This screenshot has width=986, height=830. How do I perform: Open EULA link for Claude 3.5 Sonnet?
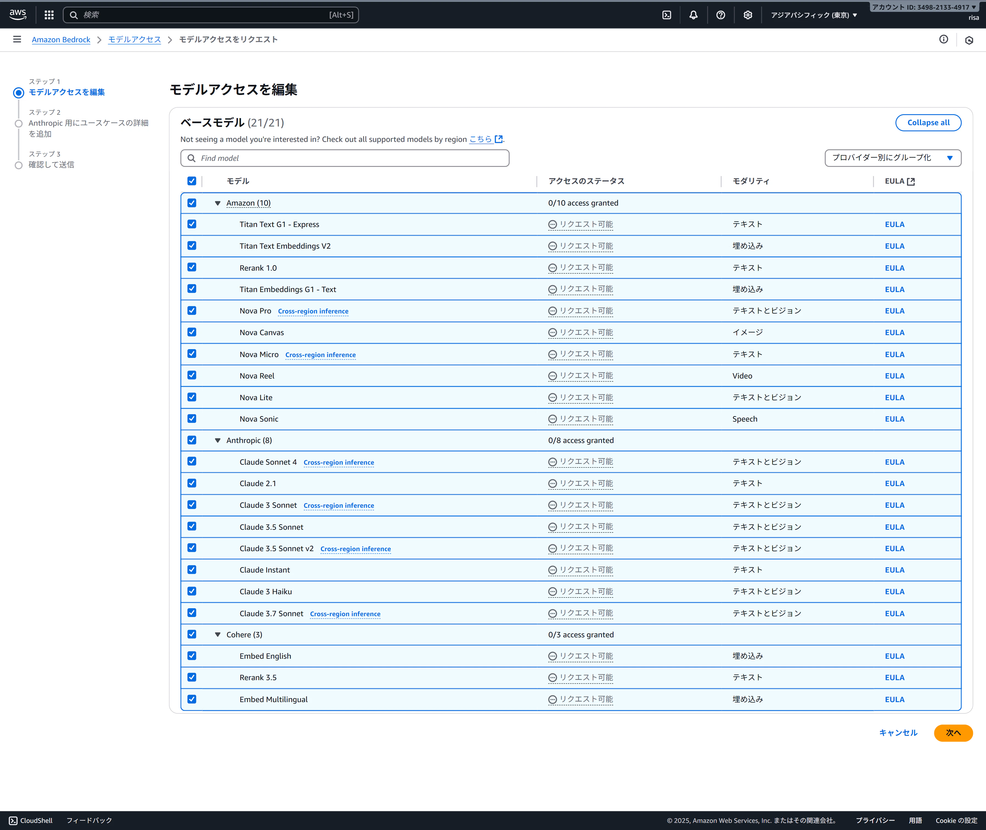tap(894, 527)
